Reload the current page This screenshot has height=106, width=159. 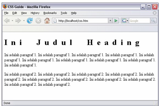point(30,21)
